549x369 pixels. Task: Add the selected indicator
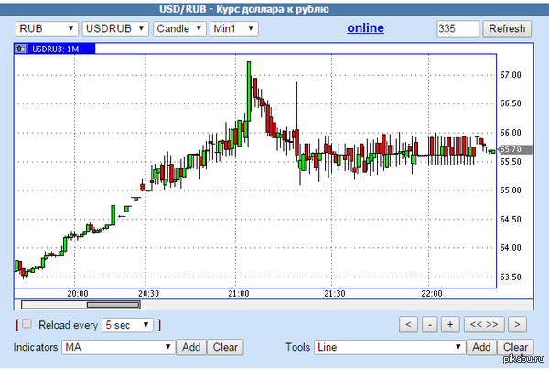click(190, 347)
